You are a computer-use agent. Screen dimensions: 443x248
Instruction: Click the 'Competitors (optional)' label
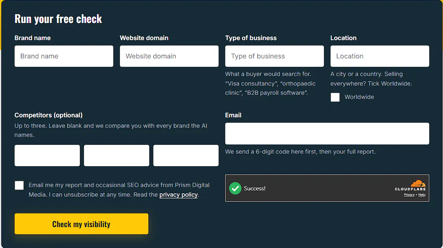(48, 115)
